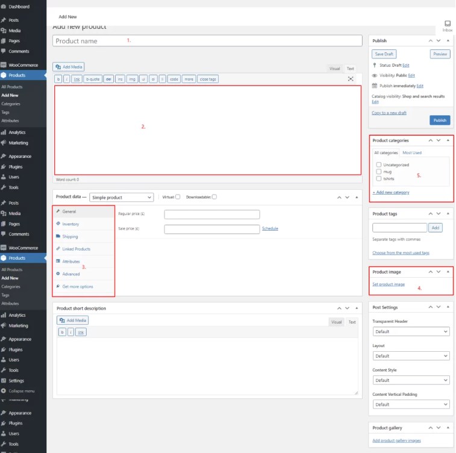This screenshot has height=453, width=456.
Task: Open the Inventory tab in Product data
Action: 70,224
